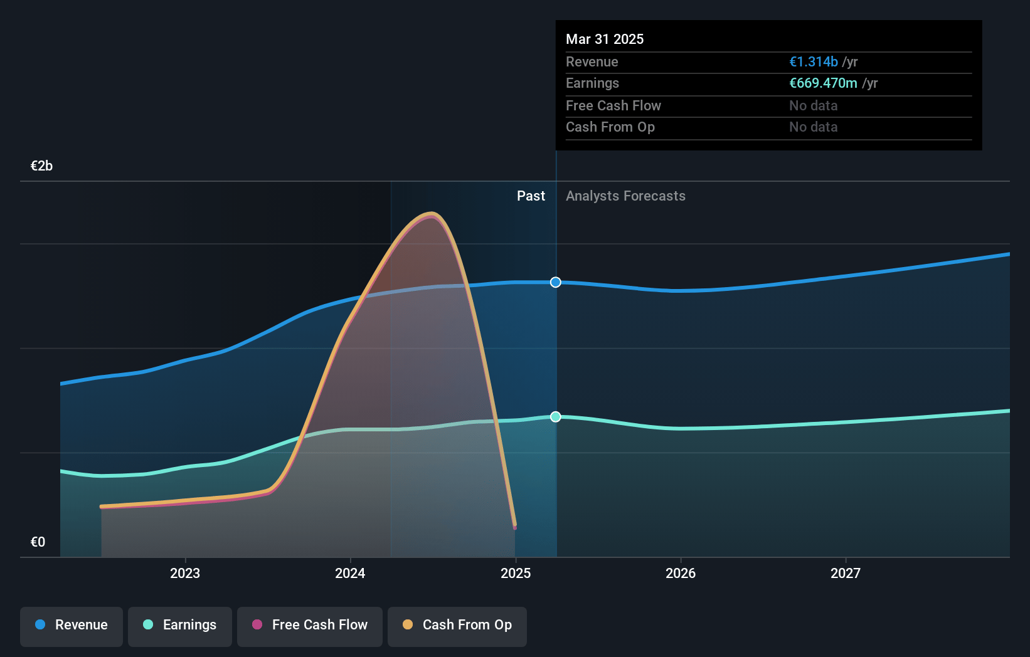The image size is (1030, 657).
Task: Click the 2027 axis label
Action: point(846,573)
